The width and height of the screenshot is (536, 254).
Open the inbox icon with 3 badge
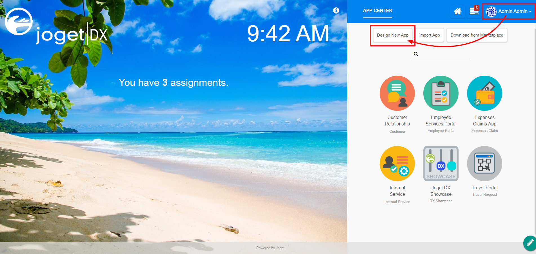click(474, 11)
